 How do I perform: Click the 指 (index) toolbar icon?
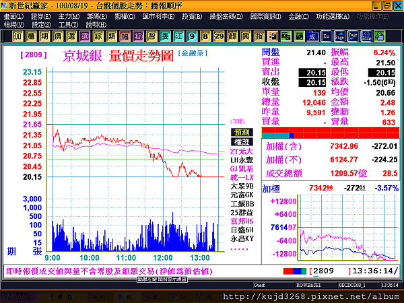click(259, 36)
